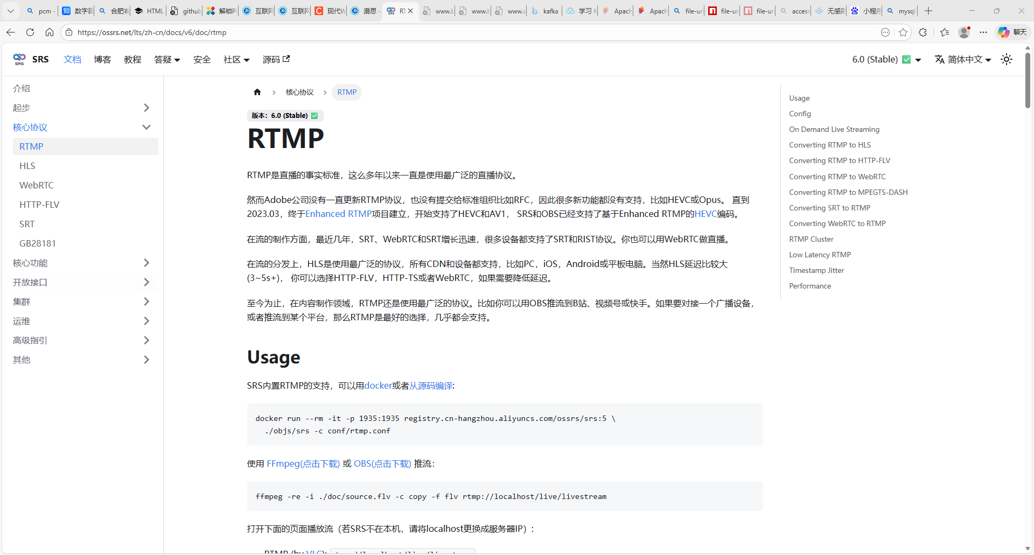
Task: Expand 起步 sidebar section chevron
Action: (x=146, y=108)
